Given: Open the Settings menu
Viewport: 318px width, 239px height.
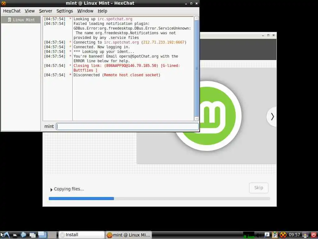Looking at the screenshot, I should click(x=65, y=11).
